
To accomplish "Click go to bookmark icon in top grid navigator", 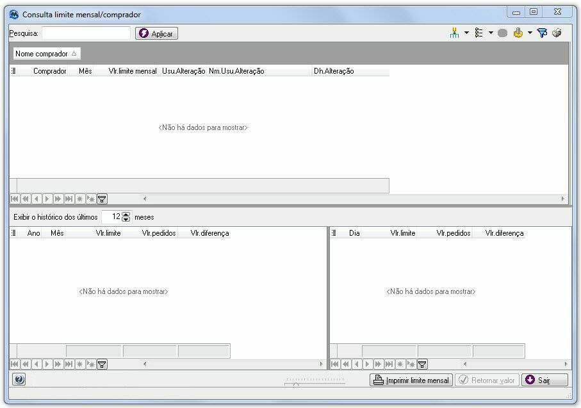I will tap(91, 199).
